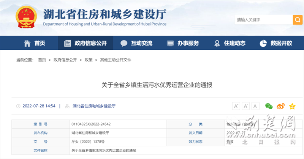Image resolution: width=304 pixels, height=159 pixels.
Task: Reset font size with plain A button
Action: 255,106
